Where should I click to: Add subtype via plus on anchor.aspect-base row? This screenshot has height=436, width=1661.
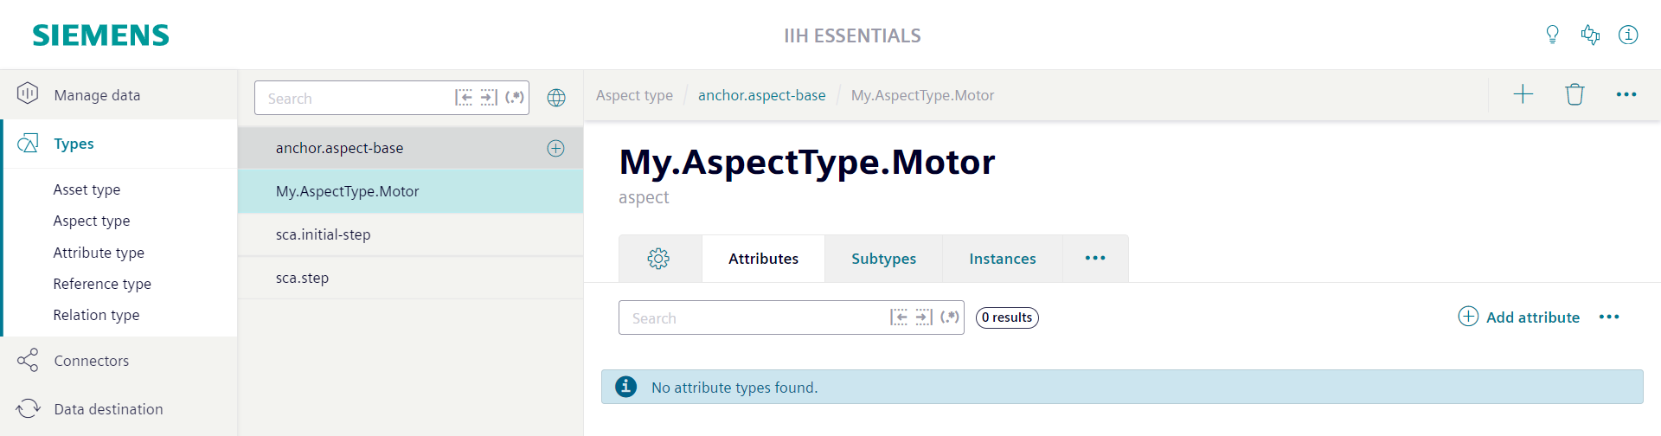point(555,148)
